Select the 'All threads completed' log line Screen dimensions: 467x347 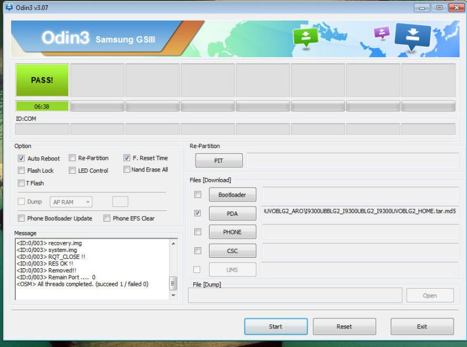tap(82, 284)
